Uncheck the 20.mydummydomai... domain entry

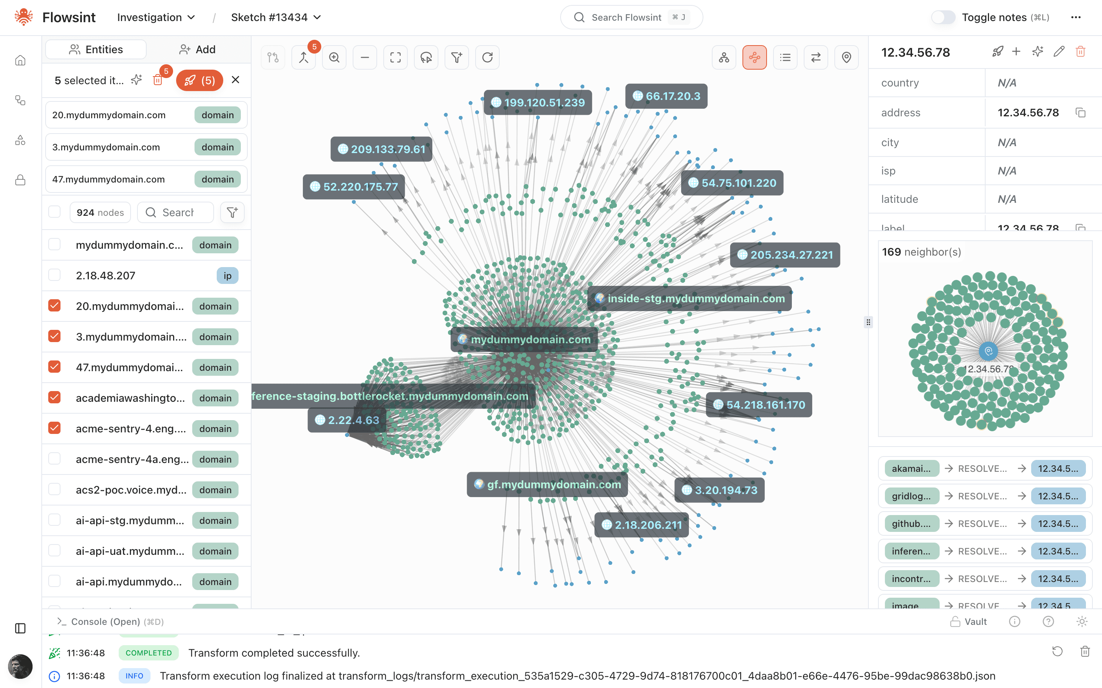click(54, 306)
